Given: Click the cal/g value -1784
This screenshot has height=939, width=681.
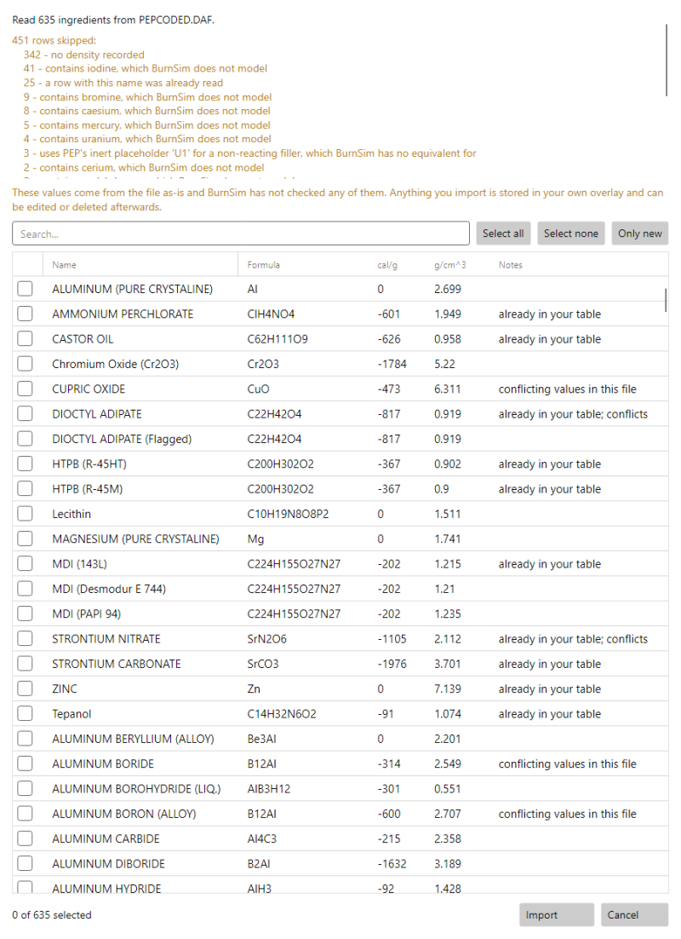Looking at the screenshot, I should tap(392, 364).
